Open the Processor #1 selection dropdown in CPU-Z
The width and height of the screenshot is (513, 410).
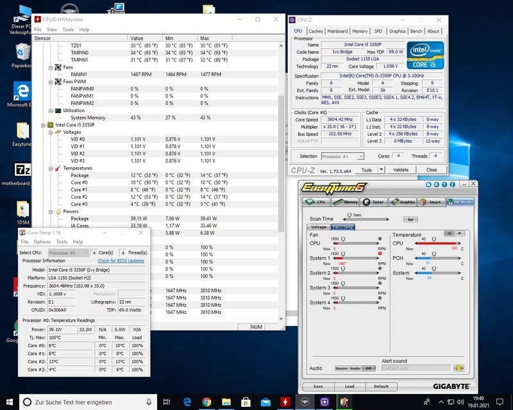pyautogui.click(x=342, y=156)
